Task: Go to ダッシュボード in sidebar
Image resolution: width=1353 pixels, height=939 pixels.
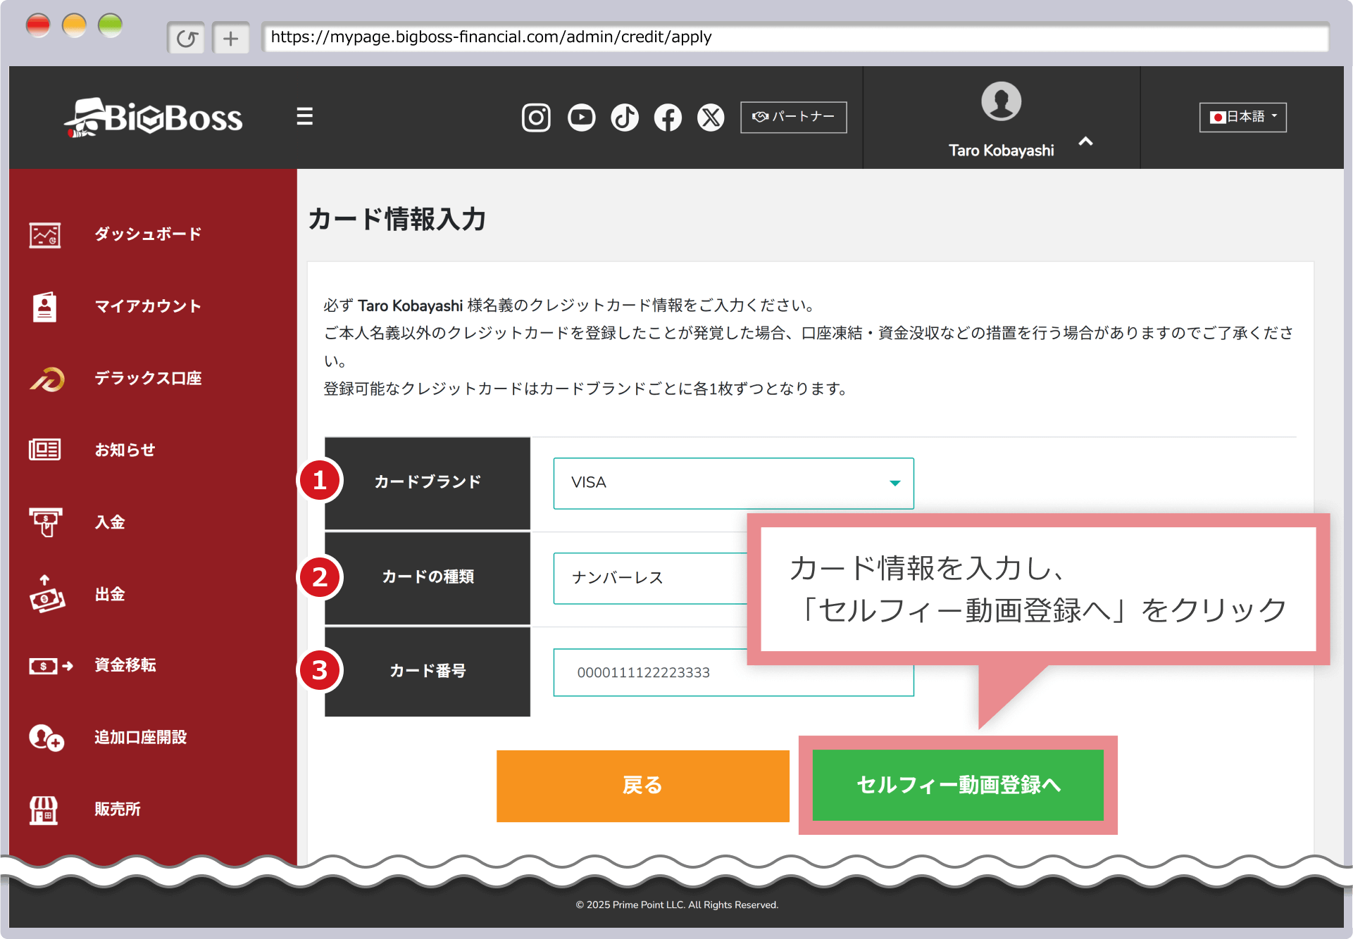Action: [148, 234]
